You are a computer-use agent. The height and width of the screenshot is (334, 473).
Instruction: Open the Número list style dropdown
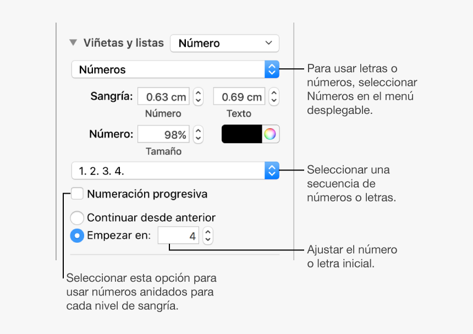[x=224, y=43]
